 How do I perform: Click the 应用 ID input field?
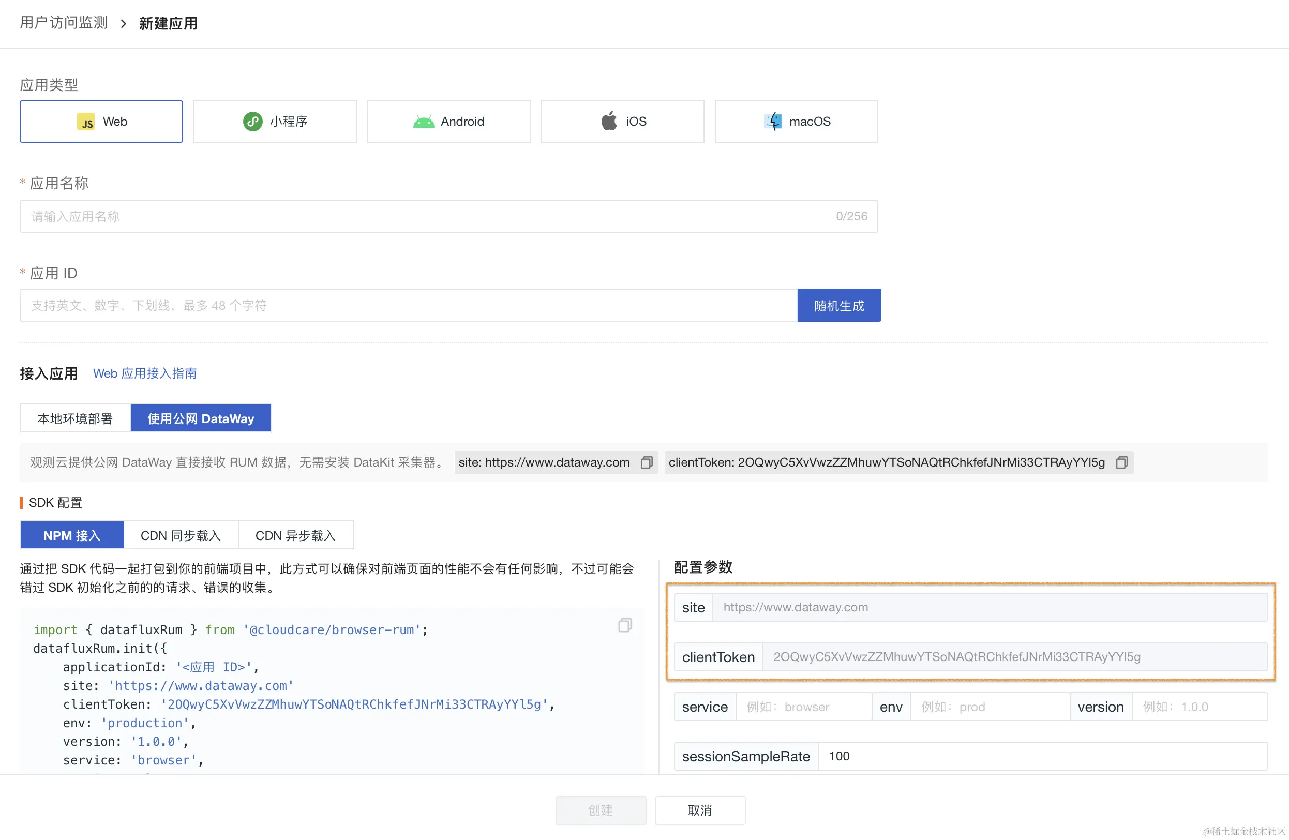408,306
